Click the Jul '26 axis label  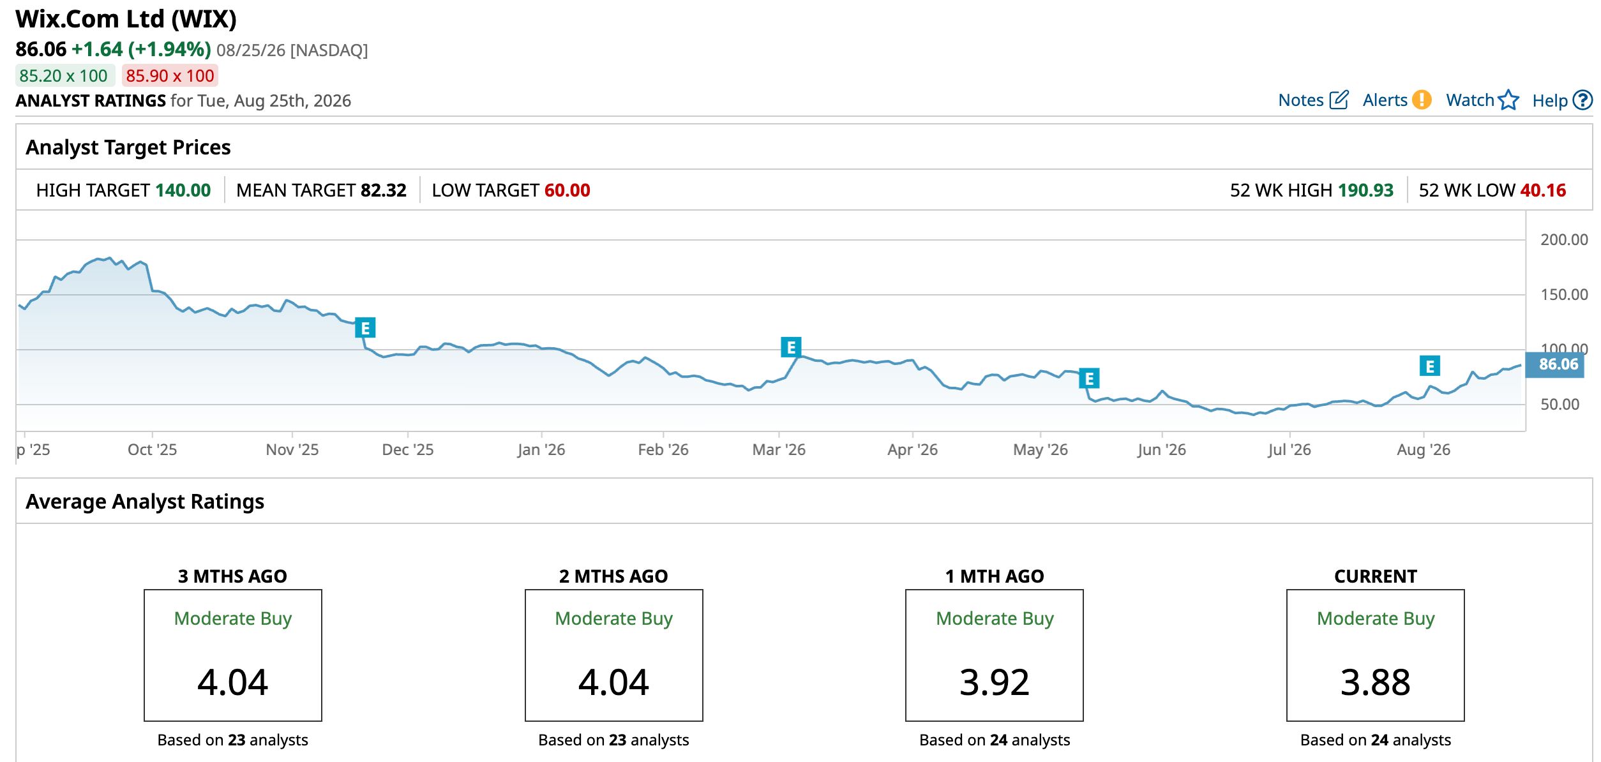tap(1289, 450)
